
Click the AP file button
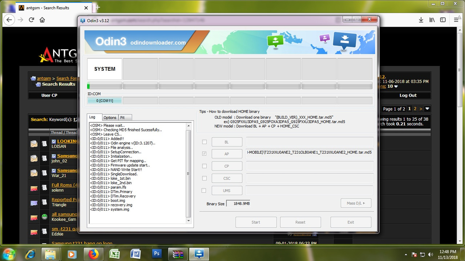(227, 154)
